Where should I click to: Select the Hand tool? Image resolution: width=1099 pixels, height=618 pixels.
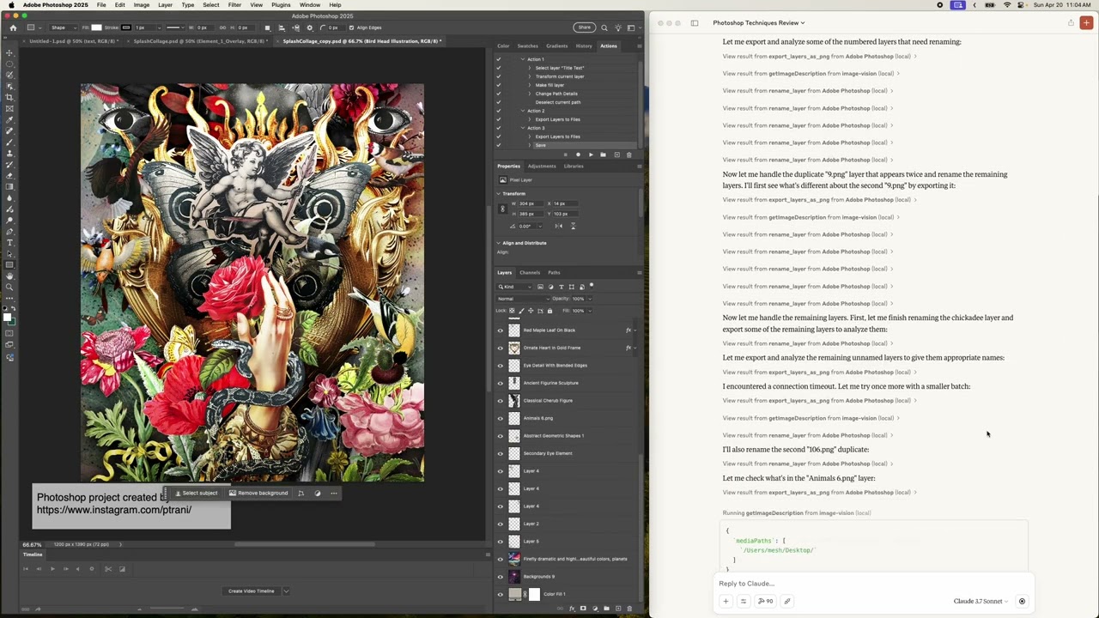click(x=9, y=276)
